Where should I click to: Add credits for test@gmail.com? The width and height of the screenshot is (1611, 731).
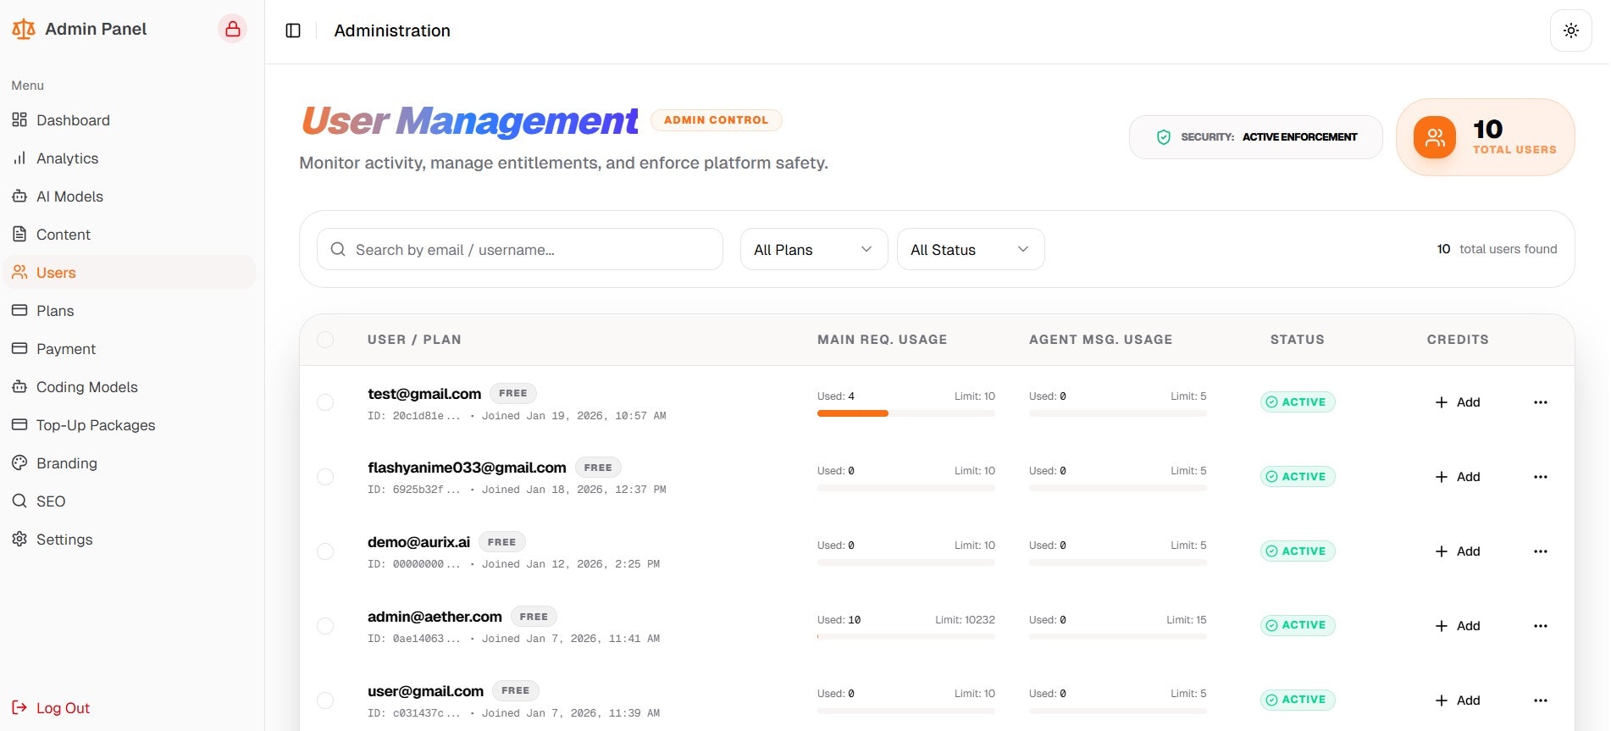click(x=1458, y=402)
